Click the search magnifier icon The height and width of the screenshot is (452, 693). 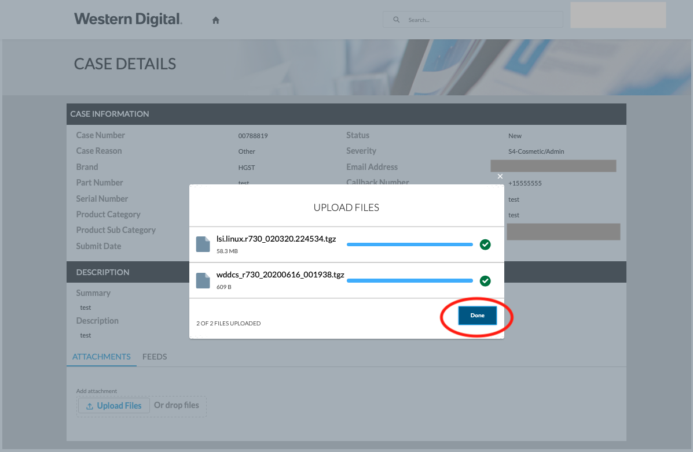pos(397,20)
